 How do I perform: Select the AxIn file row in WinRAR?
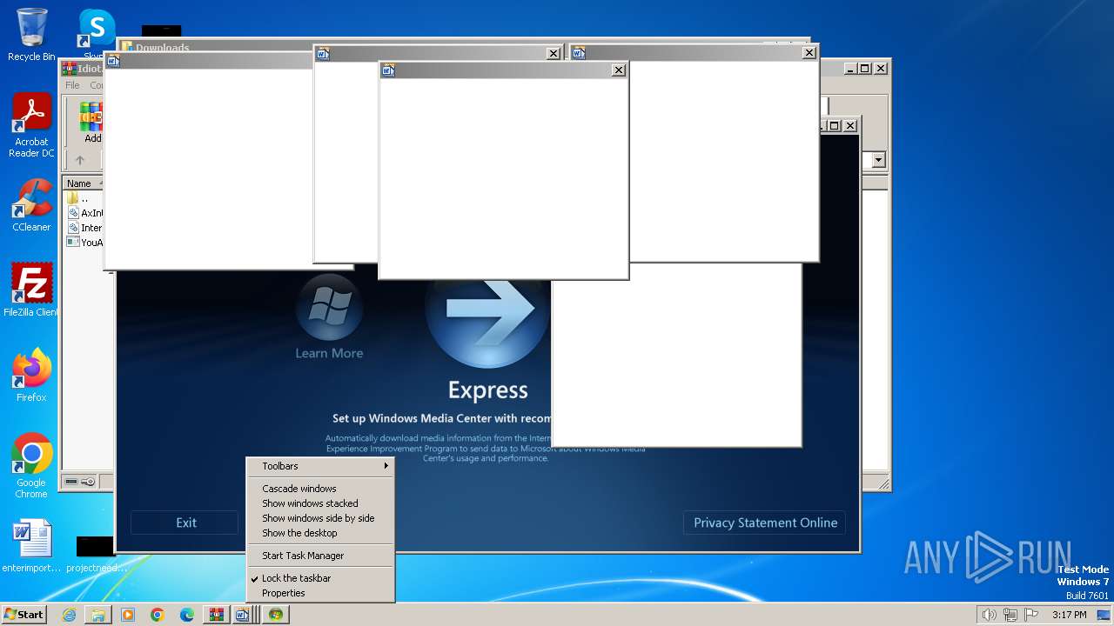[84, 213]
